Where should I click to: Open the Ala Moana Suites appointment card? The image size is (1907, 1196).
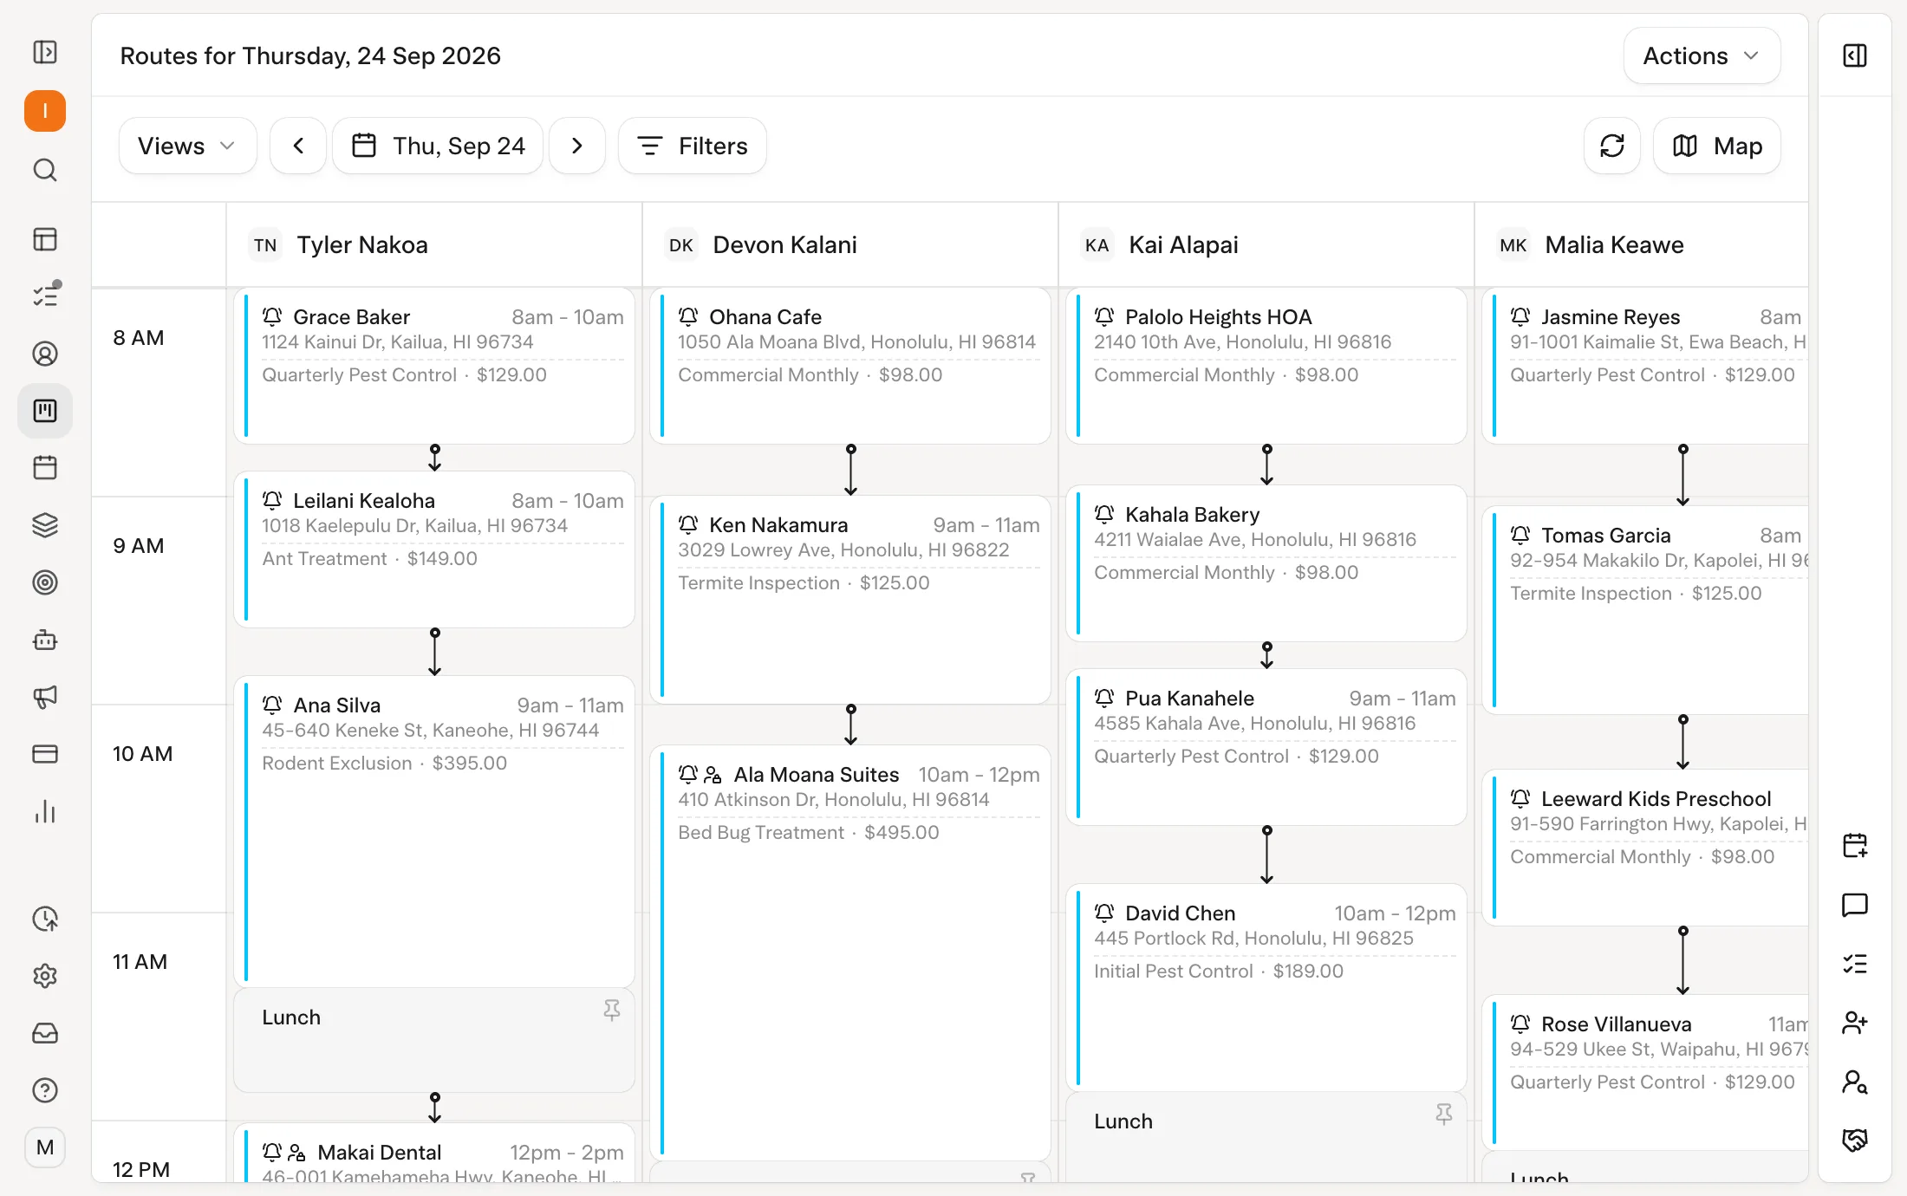(x=850, y=952)
